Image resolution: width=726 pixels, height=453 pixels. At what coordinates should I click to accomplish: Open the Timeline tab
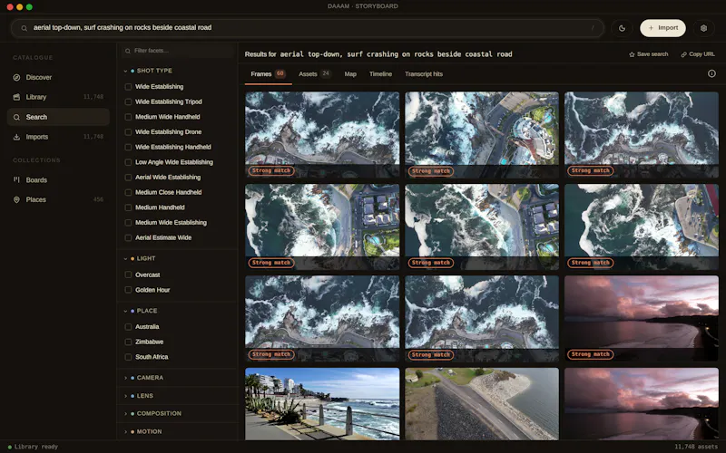pyautogui.click(x=380, y=74)
